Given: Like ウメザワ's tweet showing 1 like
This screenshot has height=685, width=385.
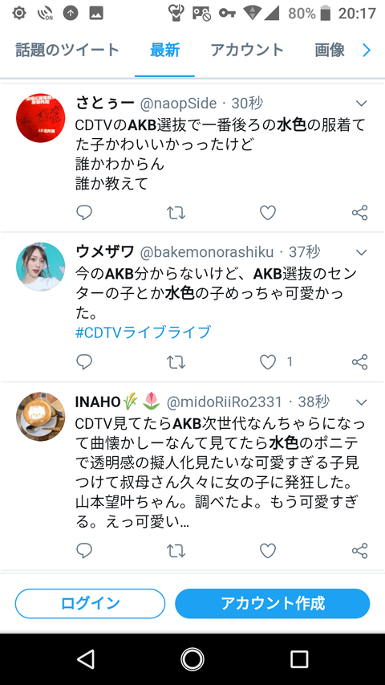Looking at the screenshot, I should pos(268,361).
